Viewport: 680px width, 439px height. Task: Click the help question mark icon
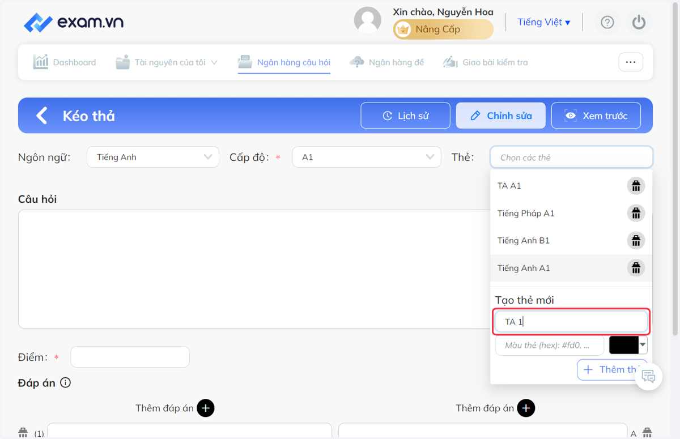pos(607,22)
